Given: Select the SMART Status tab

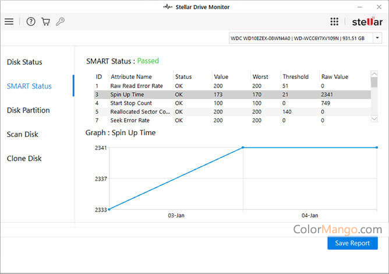Looking at the screenshot, I should (x=29, y=86).
